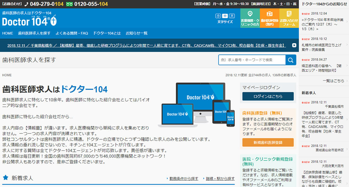Click 新規歯科医師登録 orange button
Screen dimensions: 349x187
(x=268, y=143)
